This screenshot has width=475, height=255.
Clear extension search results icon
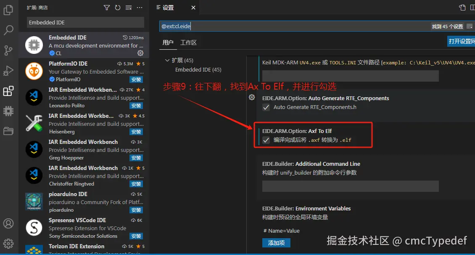click(x=129, y=8)
